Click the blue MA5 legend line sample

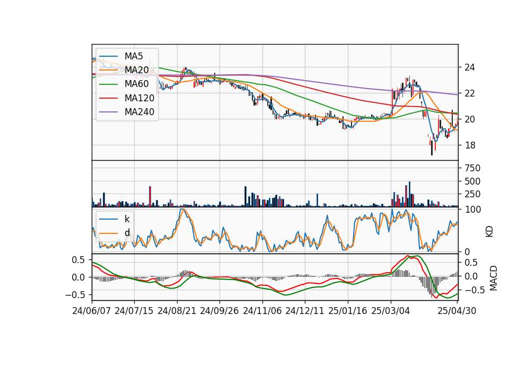108,57
